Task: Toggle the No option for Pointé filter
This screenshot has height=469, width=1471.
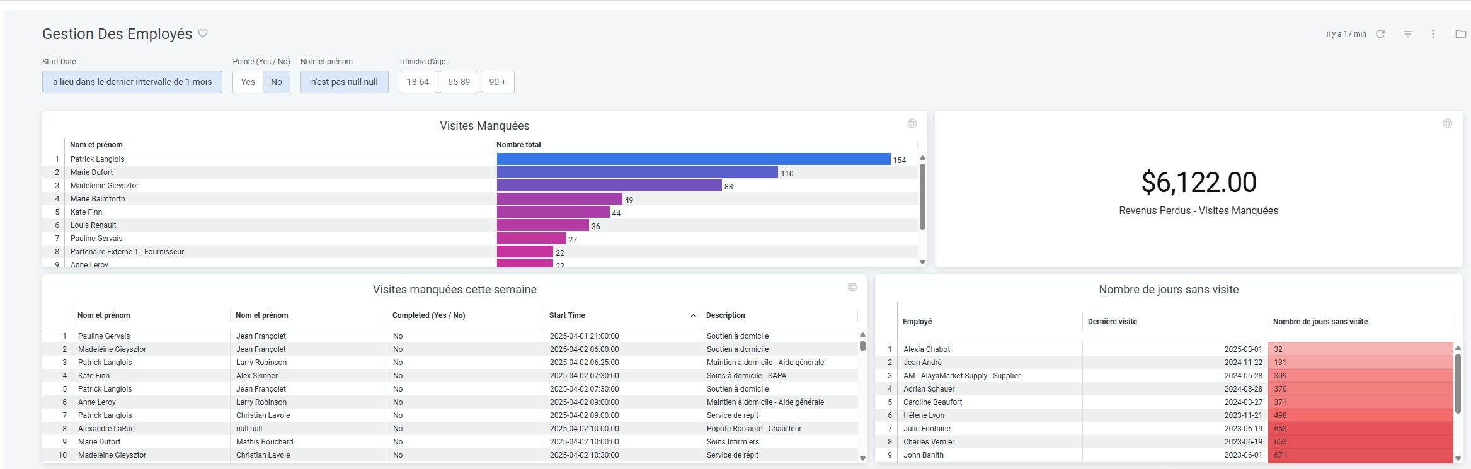Action: coord(277,82)
